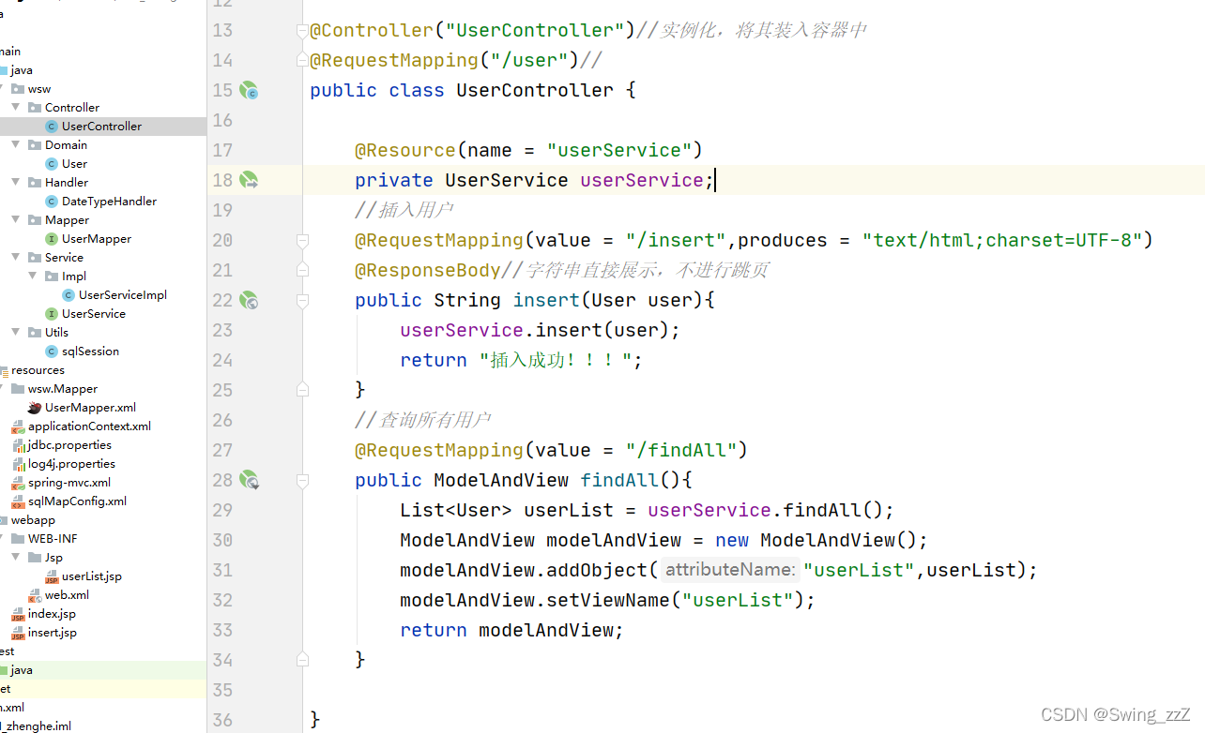Click the UserMapper interface icon
Viewport: 1205px width, 733px height.
[x=53, y=239]
